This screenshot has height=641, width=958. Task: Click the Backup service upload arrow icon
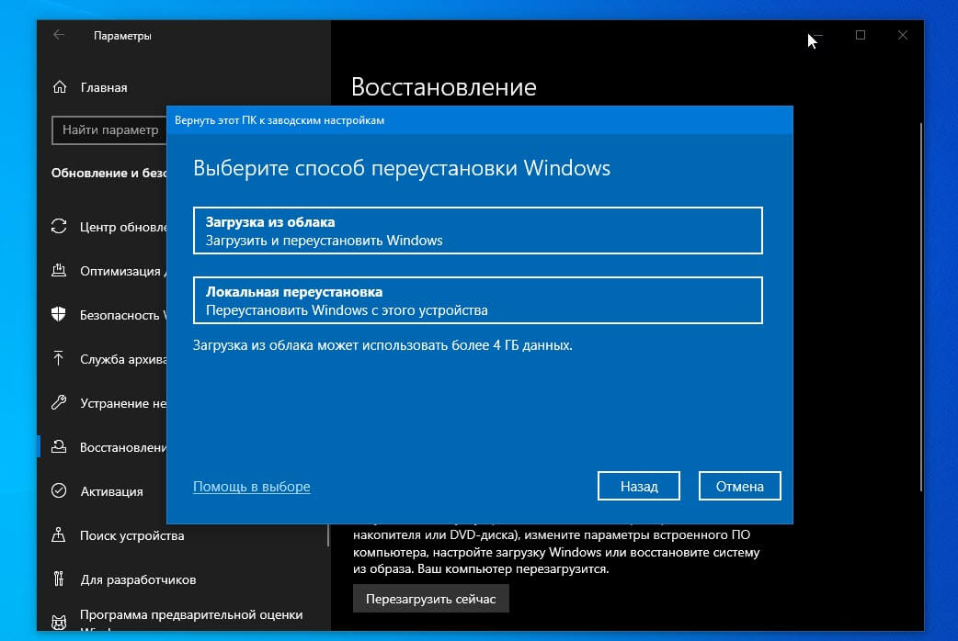coord(59,358)
